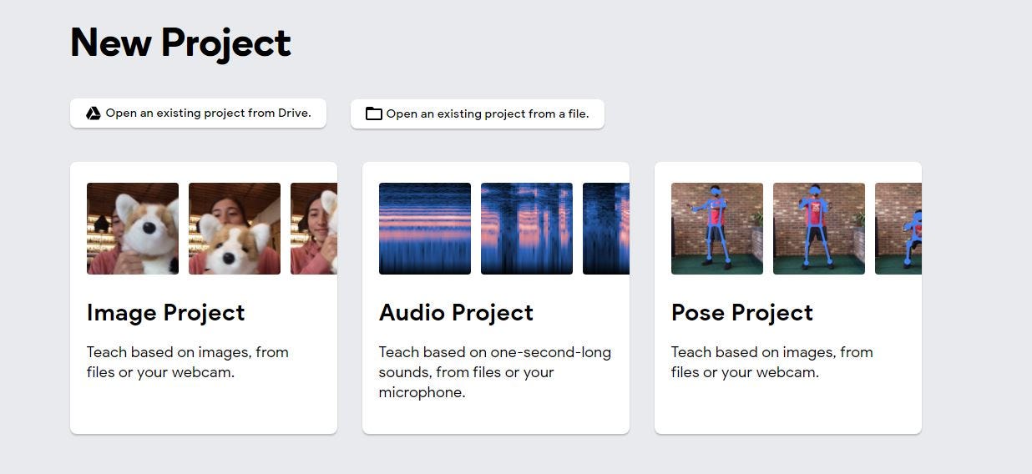The image size is (1032, 474).
Task: Select the Audio Project heading
Action: tap(456, 313)
